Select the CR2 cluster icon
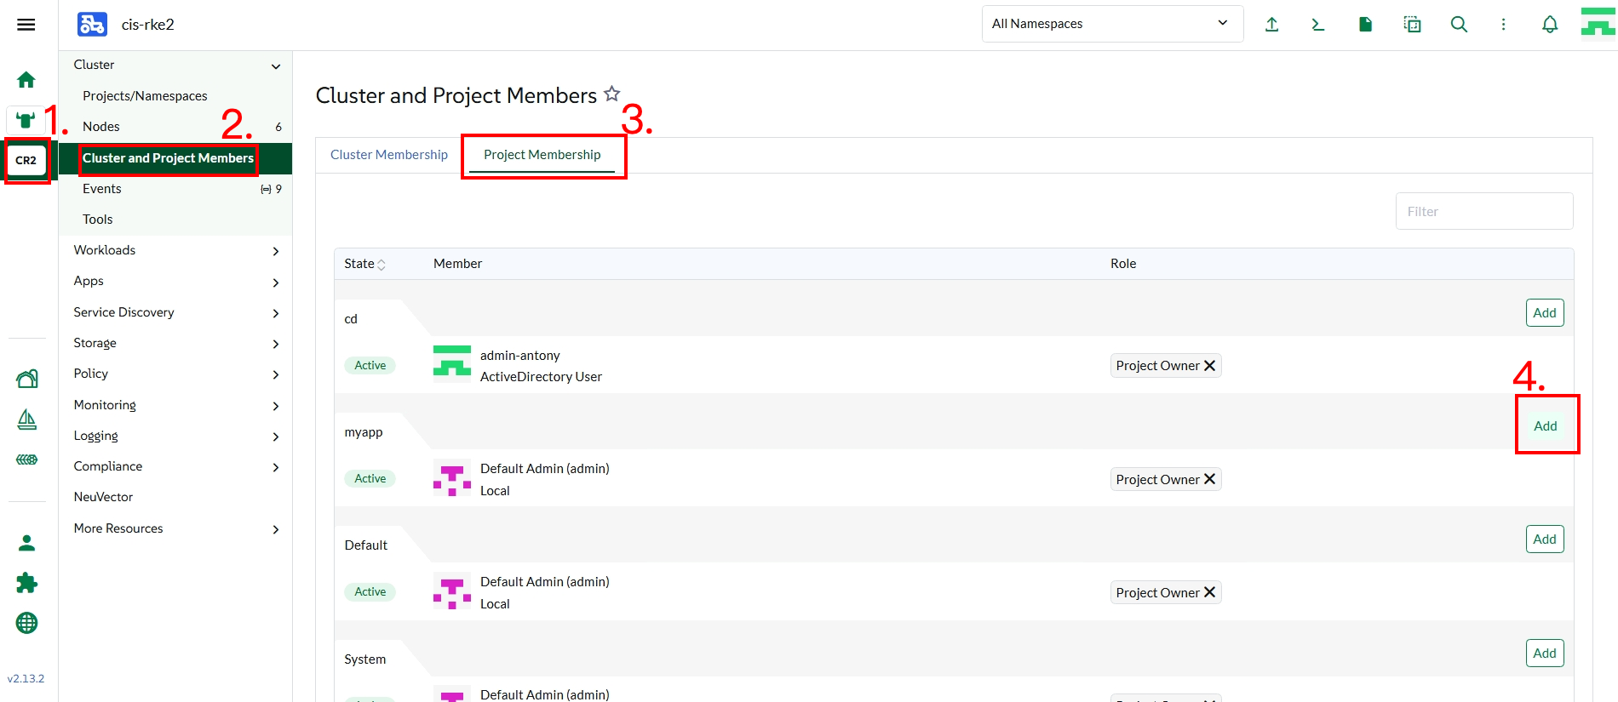The height and width of the screenshot is (702, 1618). [x=26, y=160]
